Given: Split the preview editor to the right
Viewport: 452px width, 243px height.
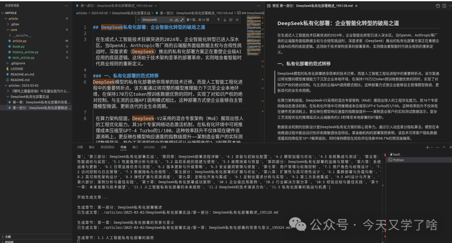Looking at the screenshot, I should tap(444, 6).
